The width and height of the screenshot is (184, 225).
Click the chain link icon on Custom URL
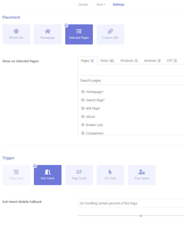(110, 31)
